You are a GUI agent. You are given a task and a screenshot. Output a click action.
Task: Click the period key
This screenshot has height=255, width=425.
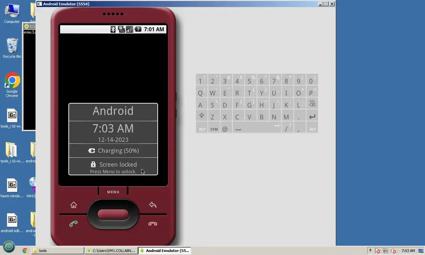pos(300,116)
